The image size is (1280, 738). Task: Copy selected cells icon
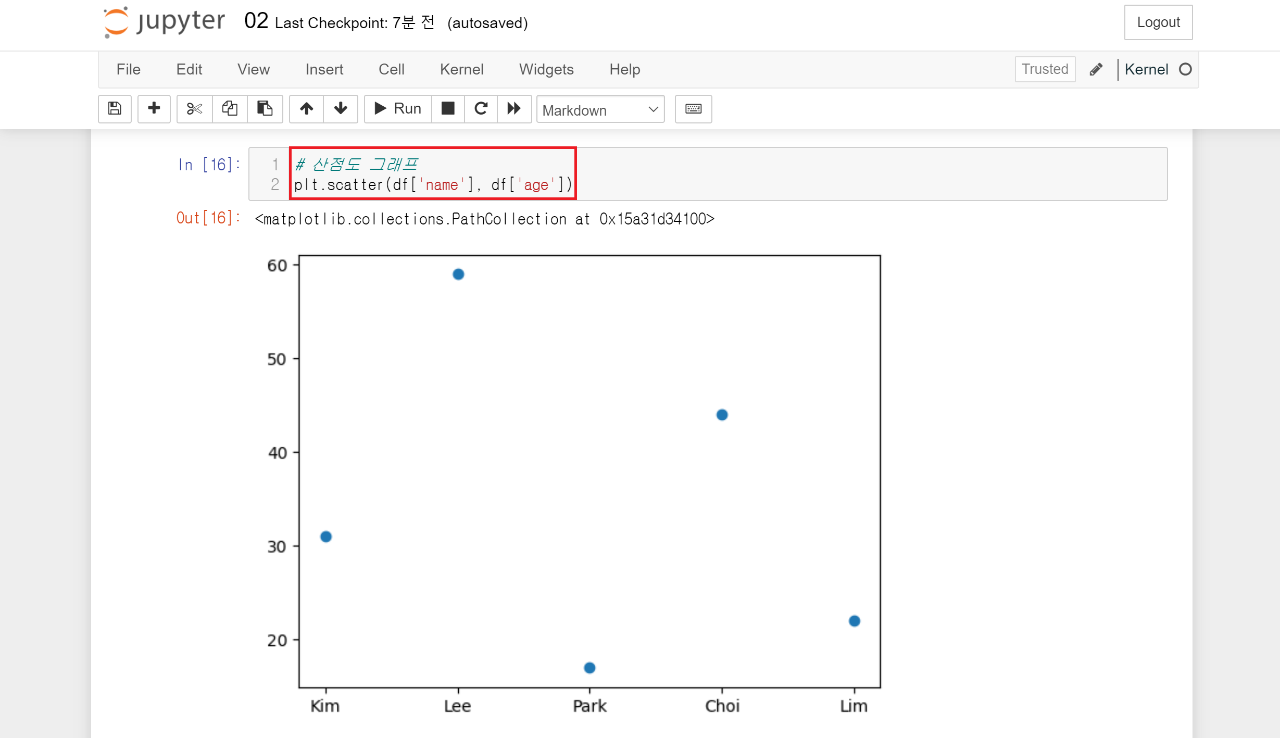click(x=230, y=108)
